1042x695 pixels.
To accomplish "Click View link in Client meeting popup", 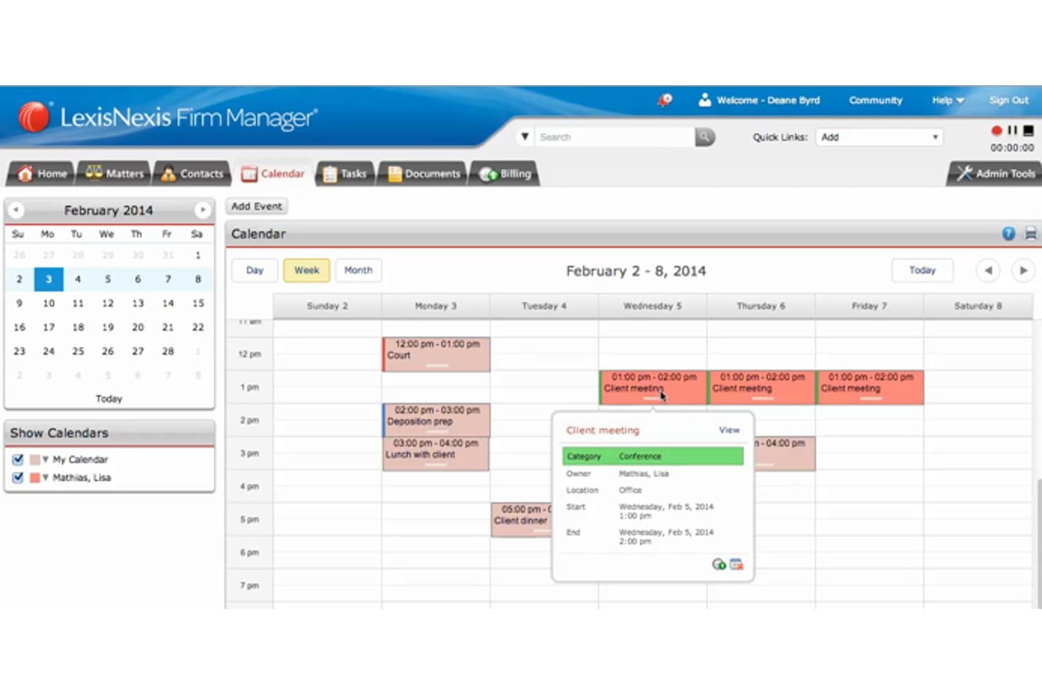I will click(x=729, y=430).
